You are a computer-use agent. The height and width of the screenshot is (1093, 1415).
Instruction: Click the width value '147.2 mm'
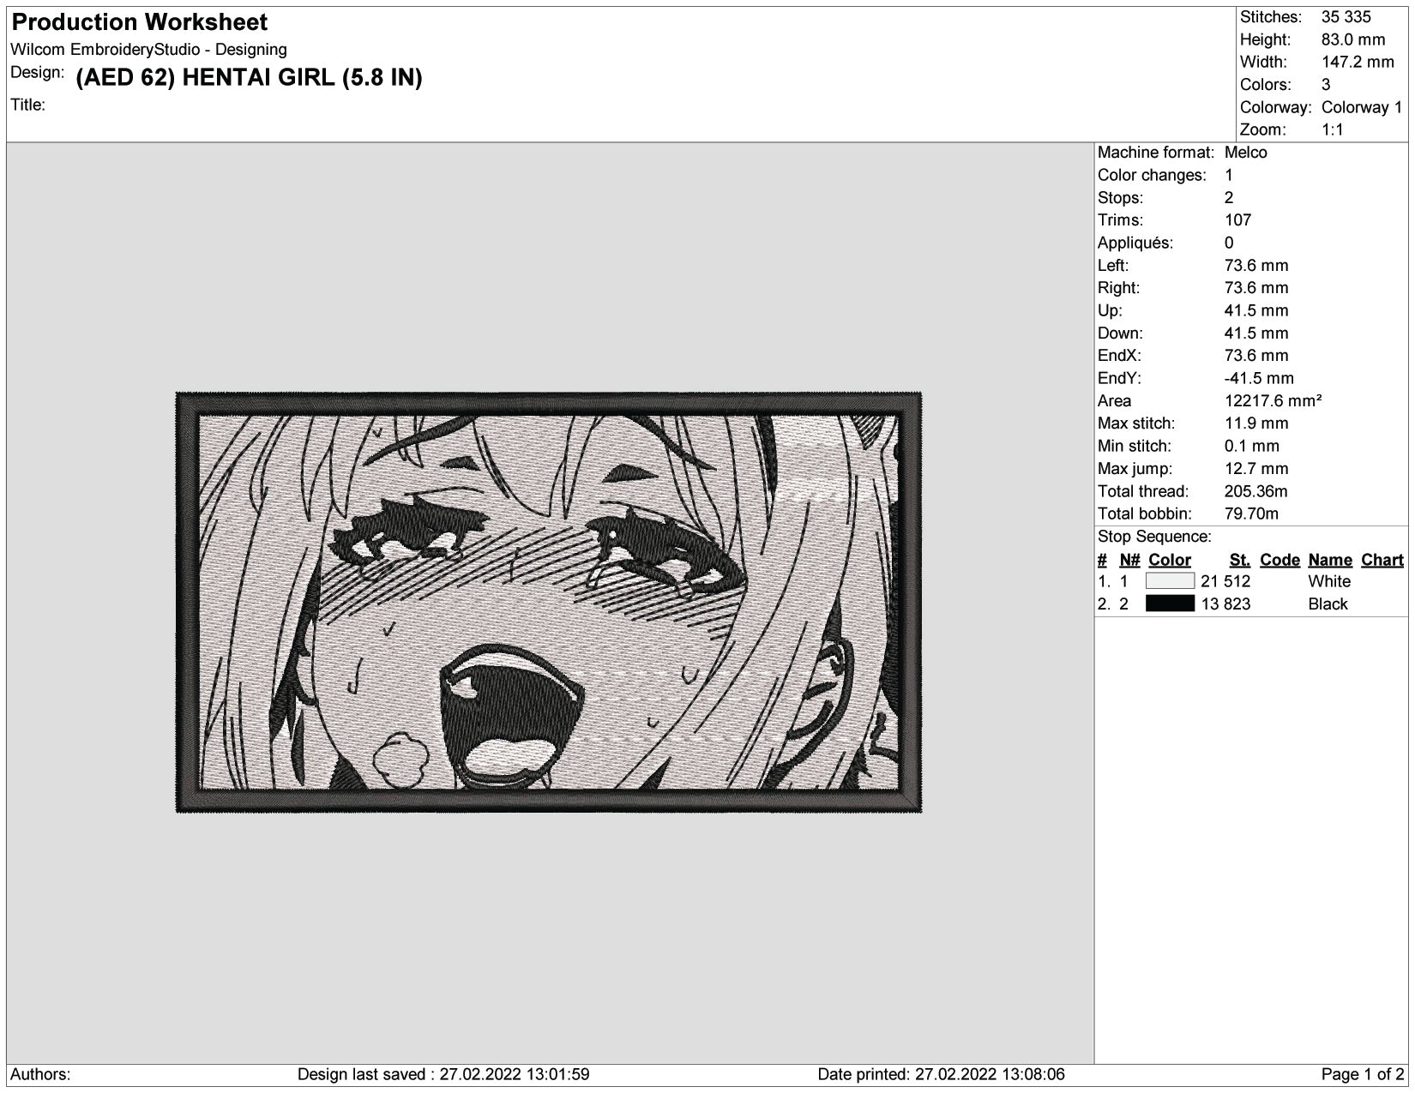point(1358,62)
